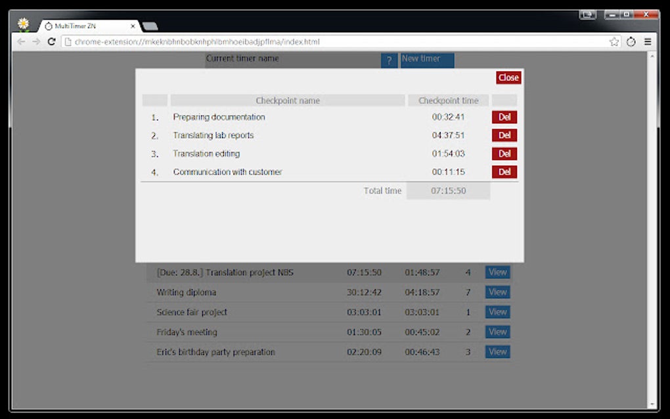Image resolution: width=670 pixels, height=419 pixels.
Task: Click the address bar URL
Action: pyautogui.click(x=197, y=42)
